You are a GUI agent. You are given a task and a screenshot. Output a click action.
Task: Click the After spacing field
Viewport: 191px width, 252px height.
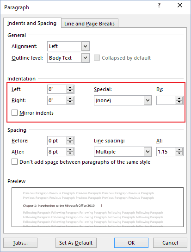click(57, 152)
